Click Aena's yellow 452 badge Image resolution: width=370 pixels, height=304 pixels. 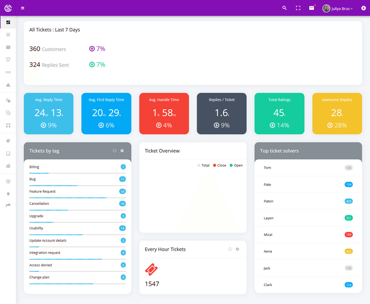click(349, 251)
